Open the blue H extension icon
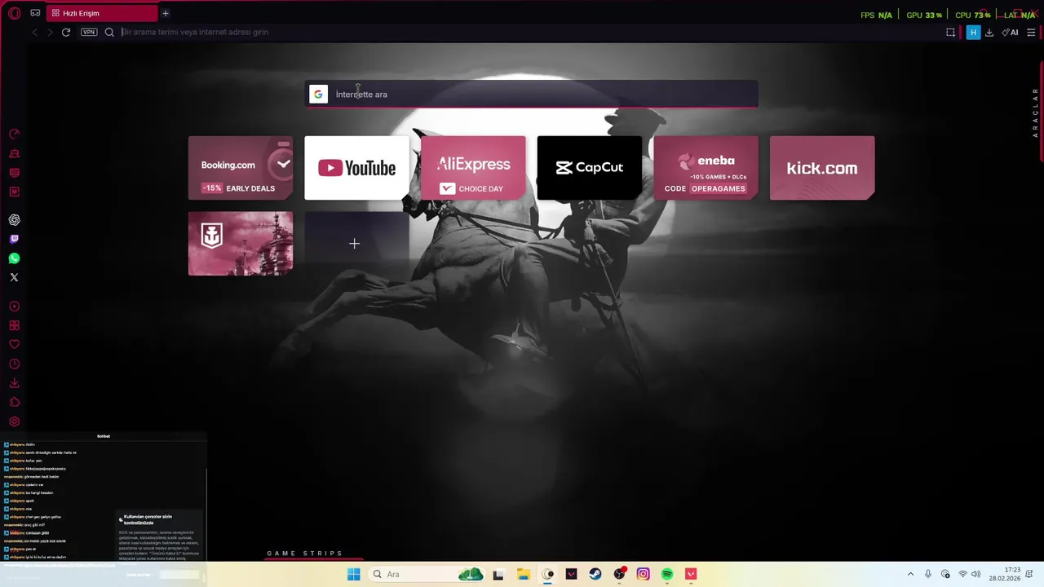 (x=973, y=33)
